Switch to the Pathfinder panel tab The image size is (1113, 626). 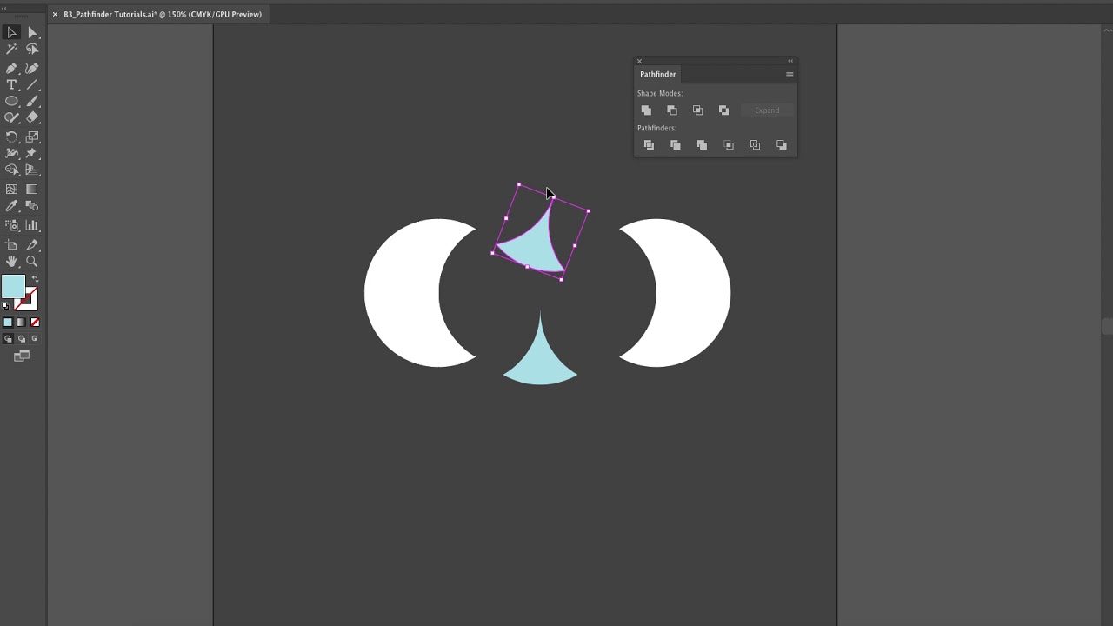(658, 75)
